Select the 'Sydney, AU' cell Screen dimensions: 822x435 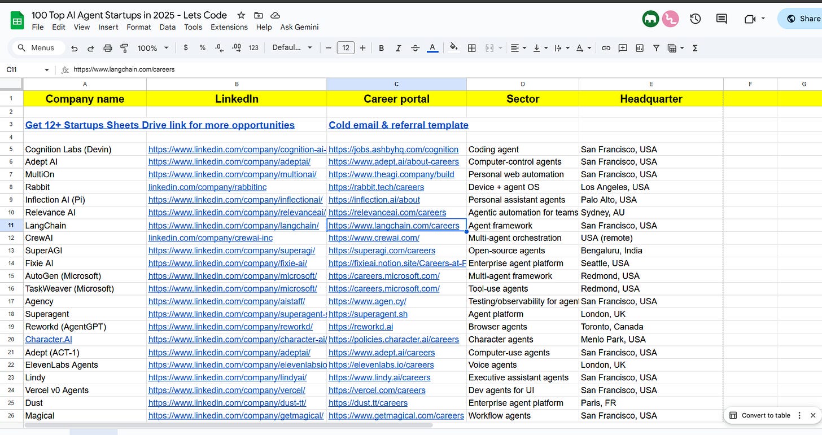(x=651, y=212)
